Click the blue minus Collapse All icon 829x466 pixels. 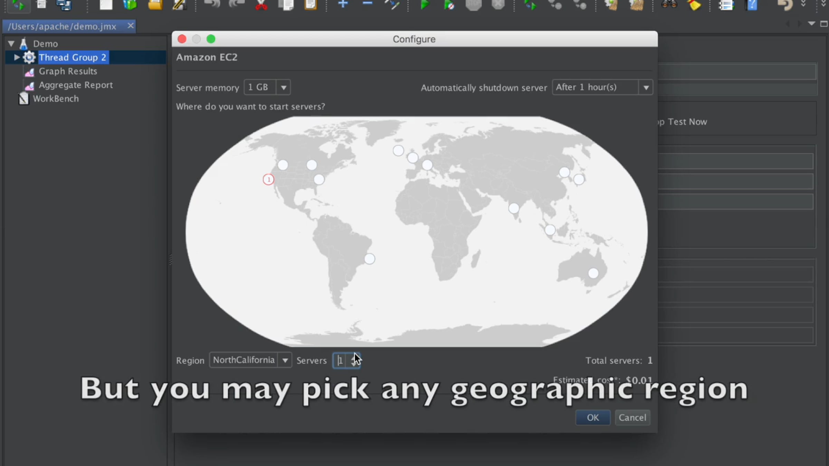[x=368, y=3]
